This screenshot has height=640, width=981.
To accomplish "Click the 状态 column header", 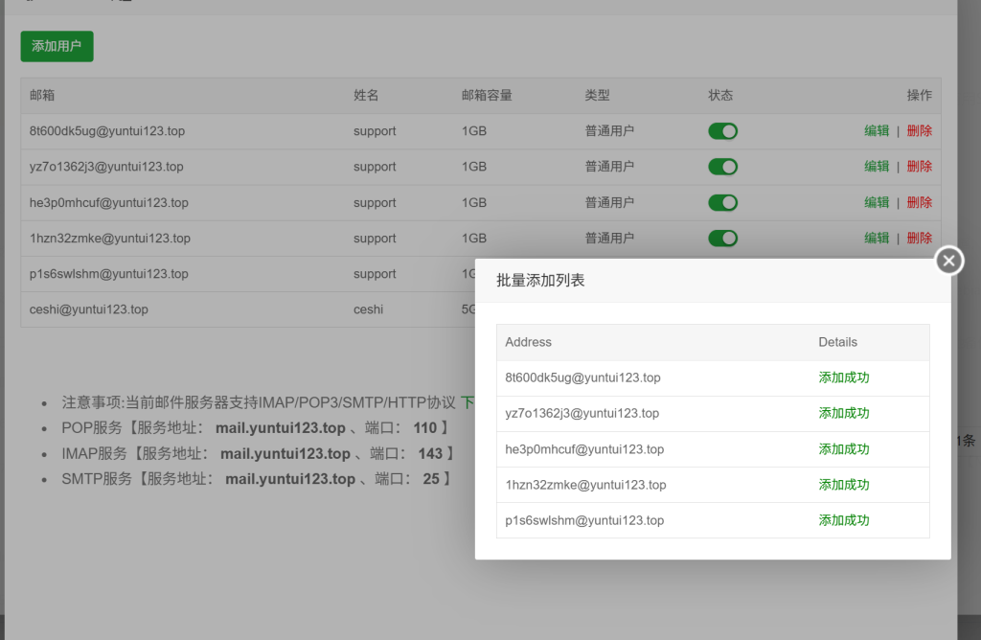I will click(x=720, y=96).
